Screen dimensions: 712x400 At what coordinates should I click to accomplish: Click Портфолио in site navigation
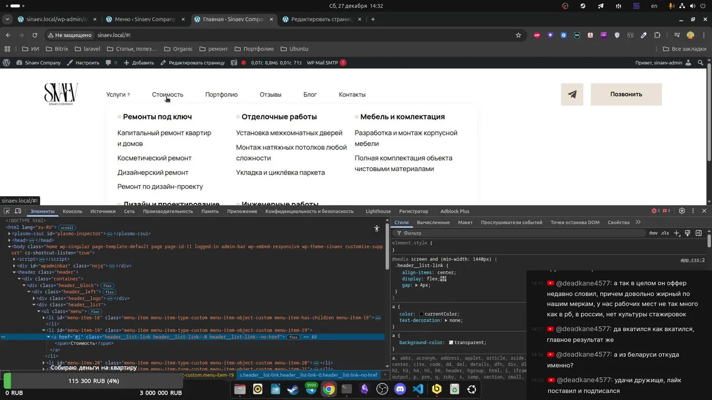tap(221, 94)
